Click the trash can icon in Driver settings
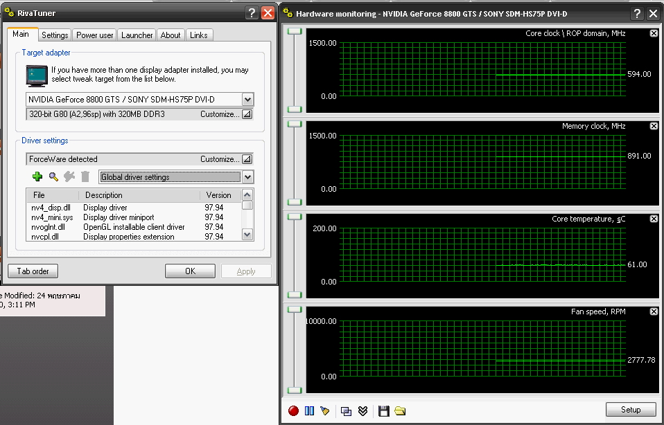The image size is (664, 425). (85, 177)
